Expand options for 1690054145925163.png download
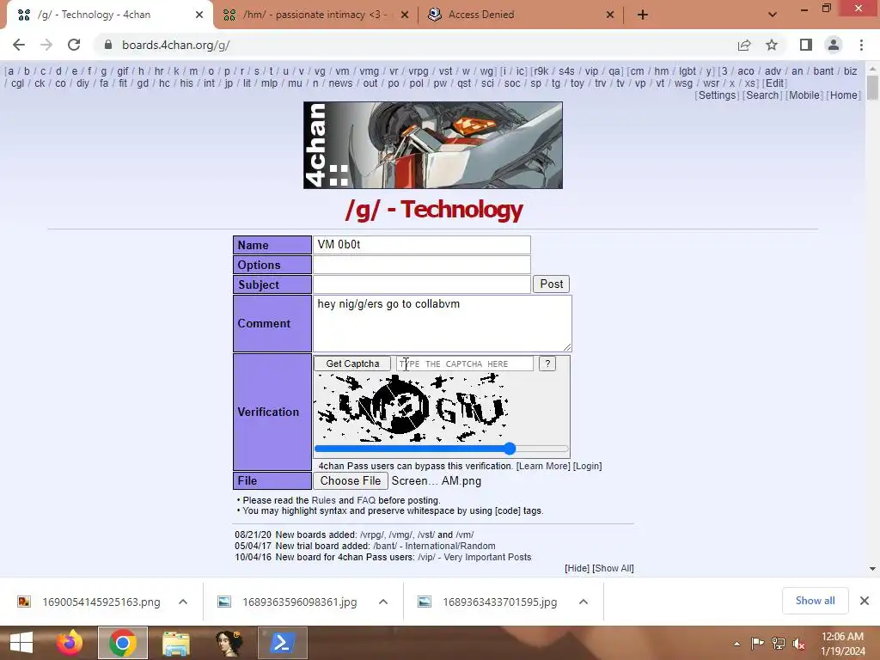880x660 pixels. 183,602
